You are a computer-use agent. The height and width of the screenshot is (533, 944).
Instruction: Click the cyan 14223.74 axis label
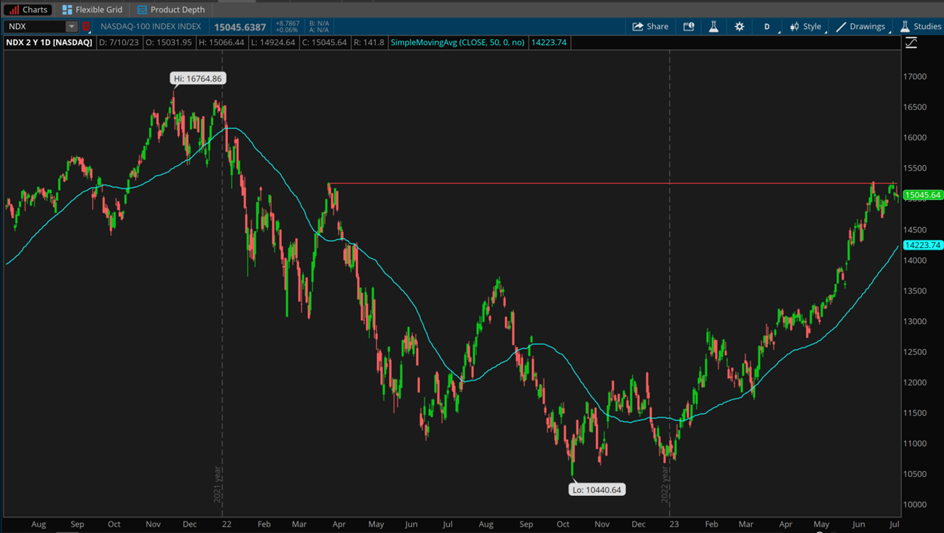(922, 245)
